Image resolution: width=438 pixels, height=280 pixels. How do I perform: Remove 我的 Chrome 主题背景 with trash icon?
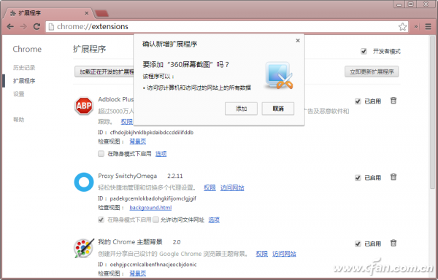point(393,244)
